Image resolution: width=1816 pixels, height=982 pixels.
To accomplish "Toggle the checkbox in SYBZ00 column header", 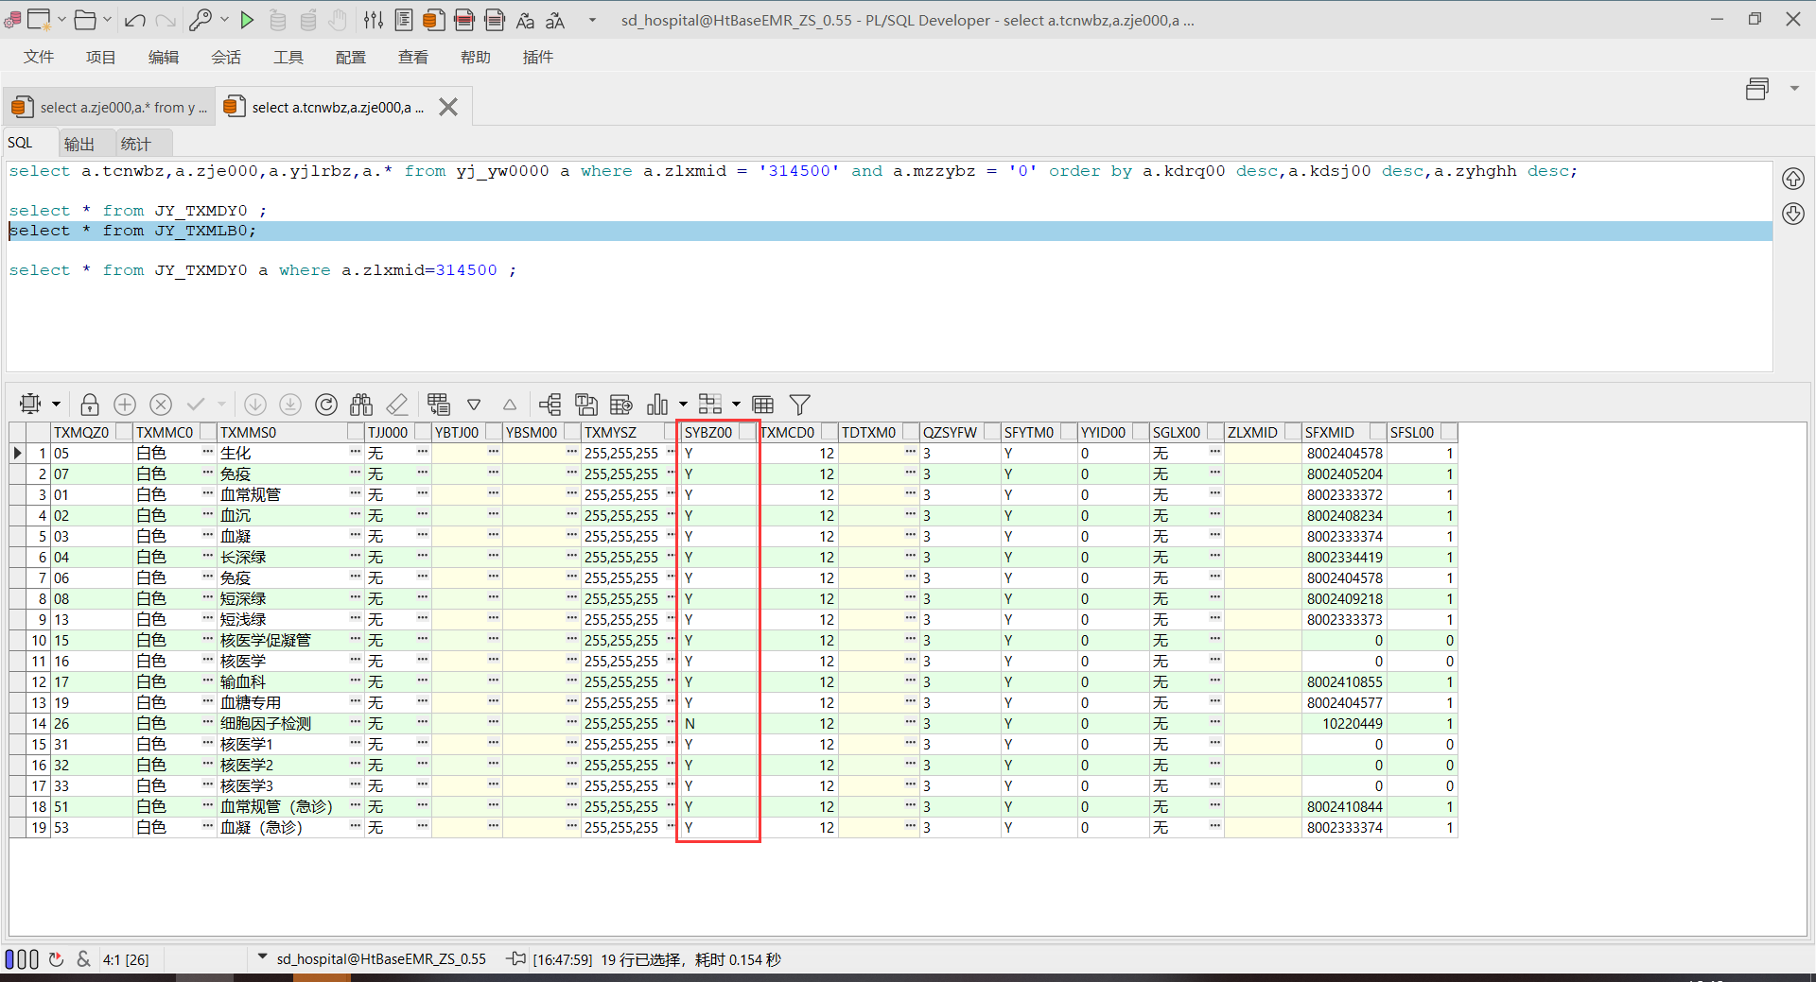I will 747,432.
